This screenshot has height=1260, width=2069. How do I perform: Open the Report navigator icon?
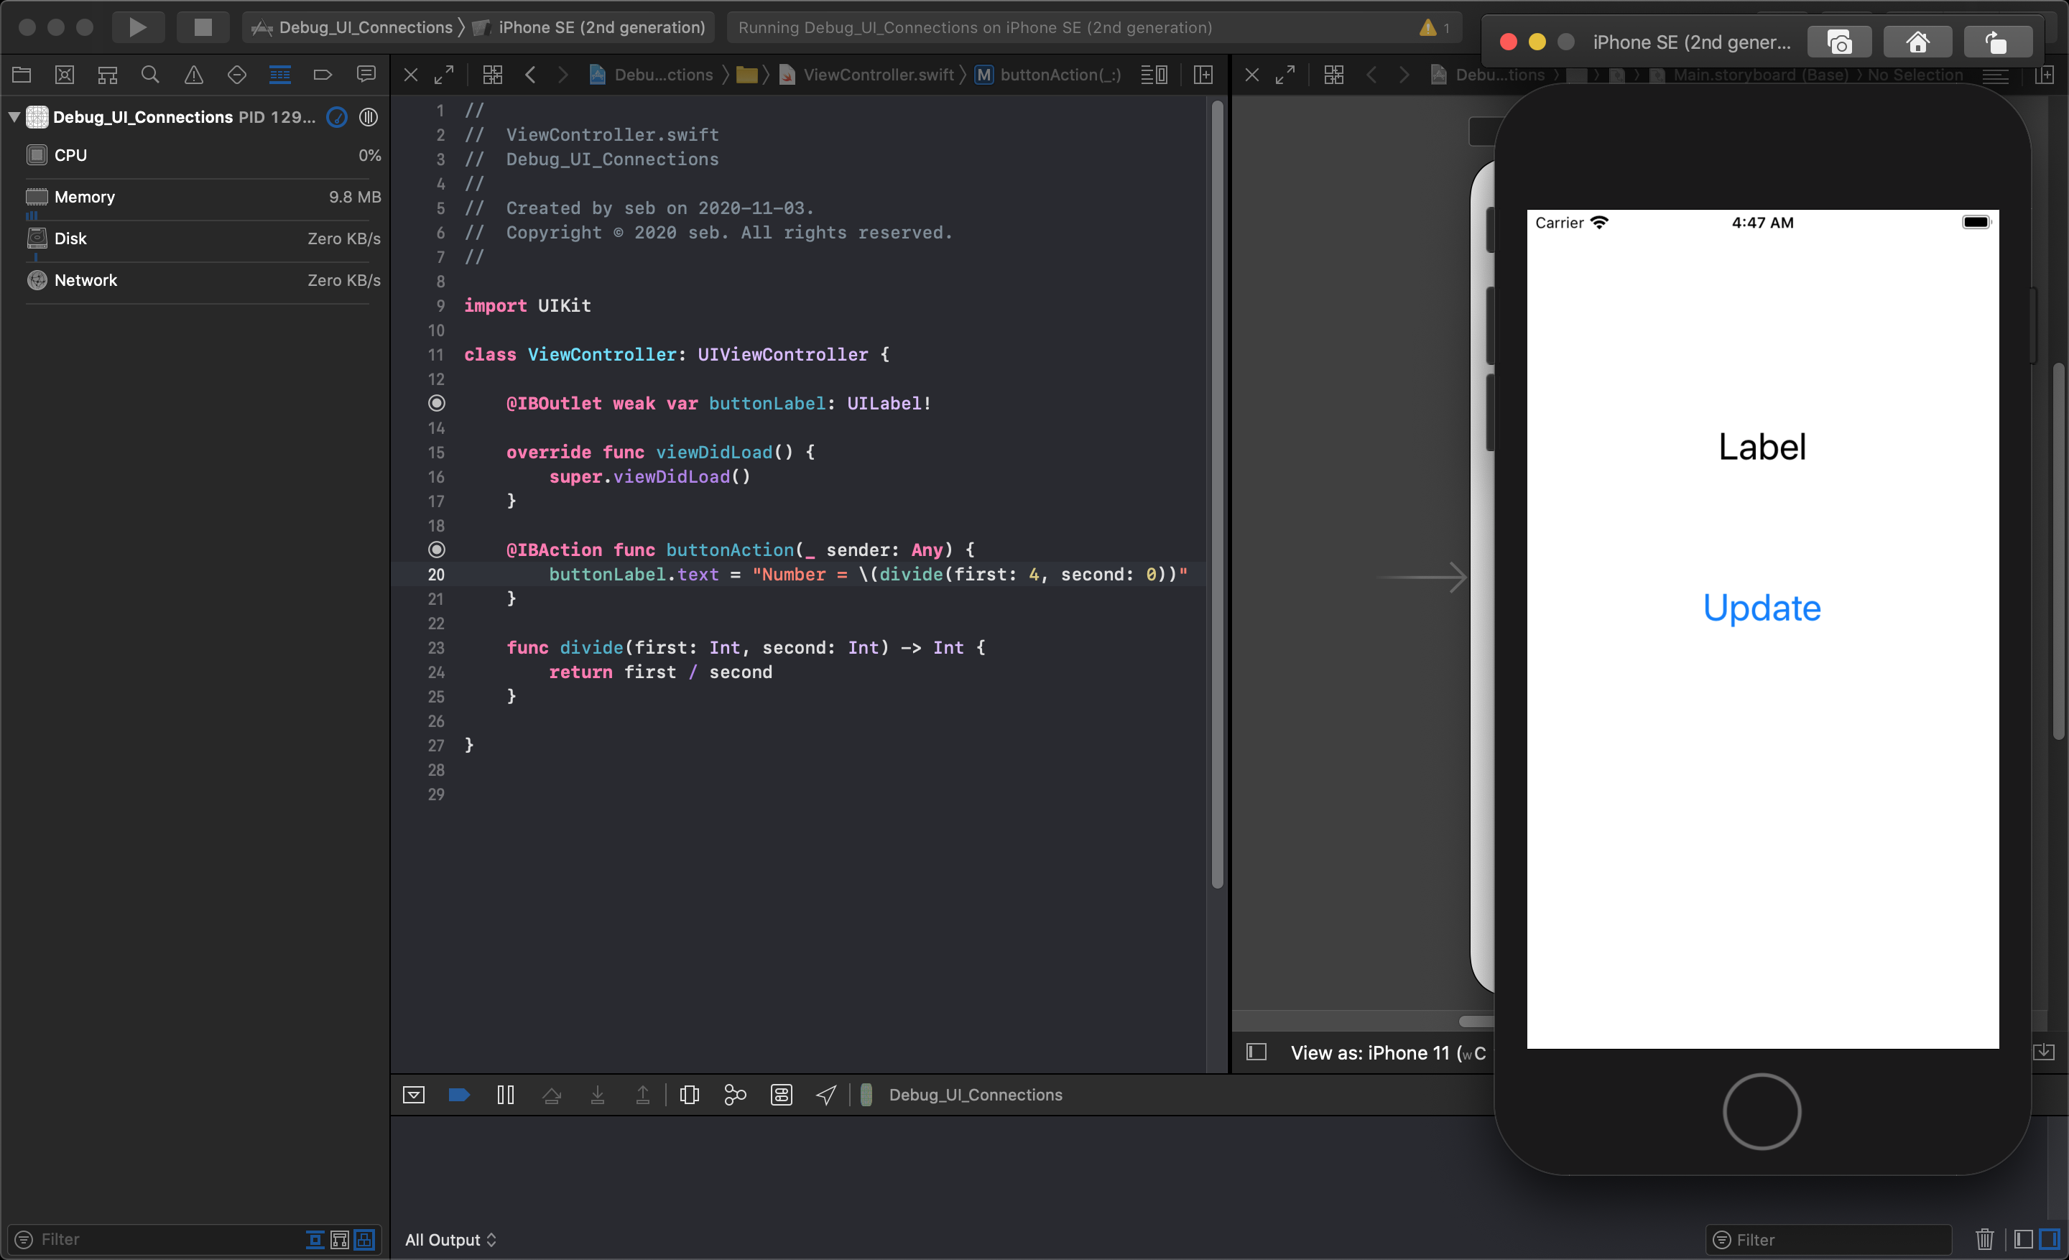[x=366, y=75]
